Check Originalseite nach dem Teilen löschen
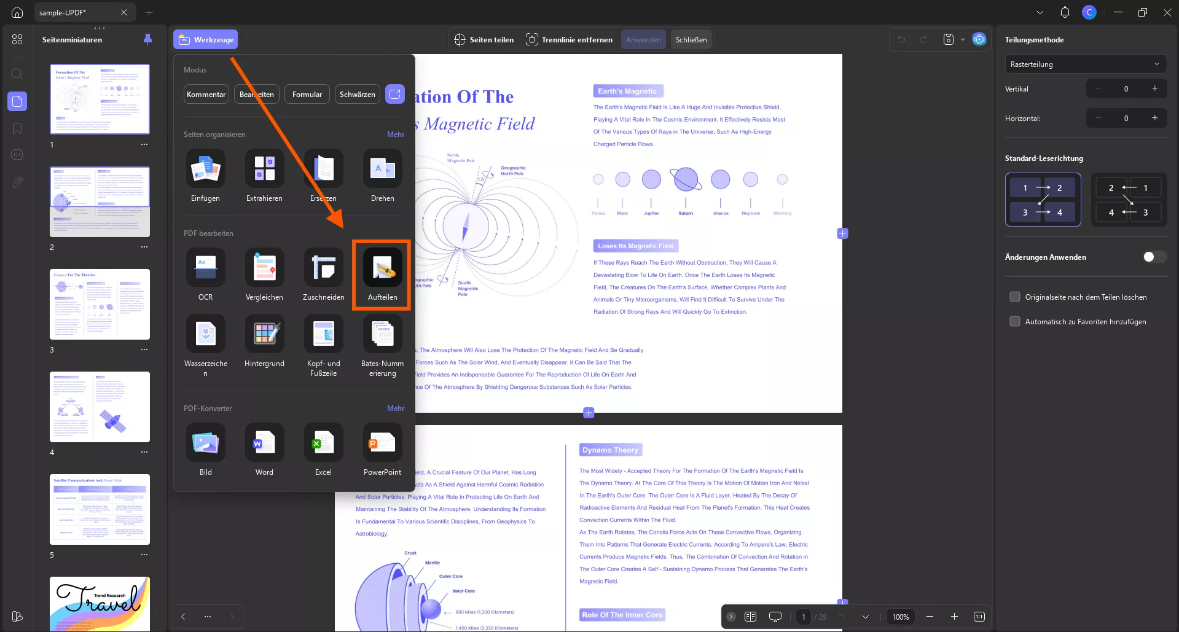Viewport: 1179px width, 632px height. coord(1015,297)
